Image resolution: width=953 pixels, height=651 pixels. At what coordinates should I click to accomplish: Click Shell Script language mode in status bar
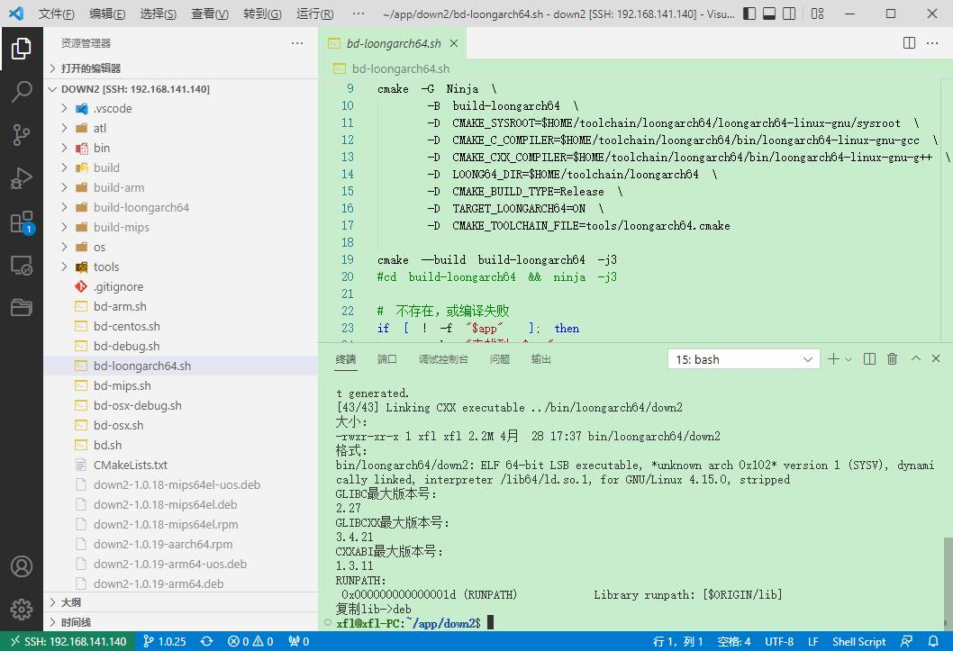(x=858, y=641)
